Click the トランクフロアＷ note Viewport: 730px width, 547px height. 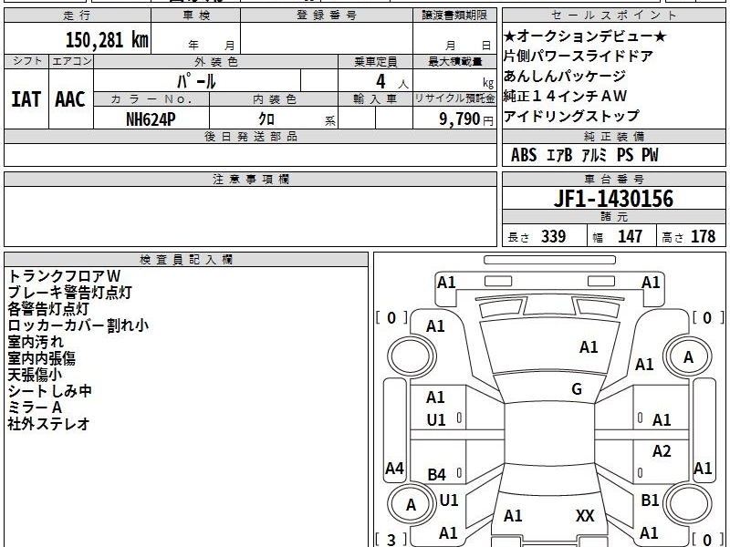[64, 276]
